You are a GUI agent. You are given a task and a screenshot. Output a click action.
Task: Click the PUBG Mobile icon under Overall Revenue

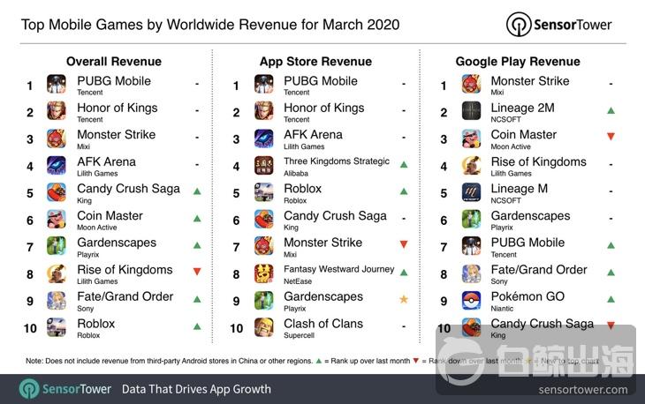(x=57, y=84)
